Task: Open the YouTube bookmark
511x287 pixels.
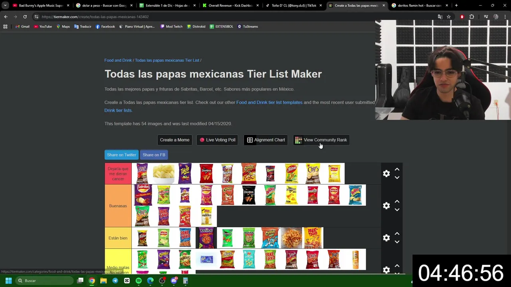Action: (43, 26)
